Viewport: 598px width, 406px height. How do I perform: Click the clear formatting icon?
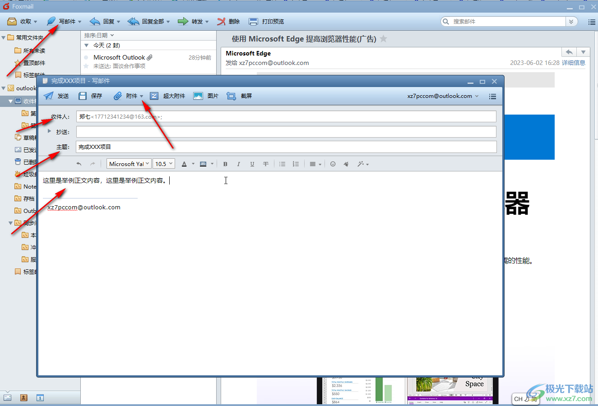(x=346, y=164)
